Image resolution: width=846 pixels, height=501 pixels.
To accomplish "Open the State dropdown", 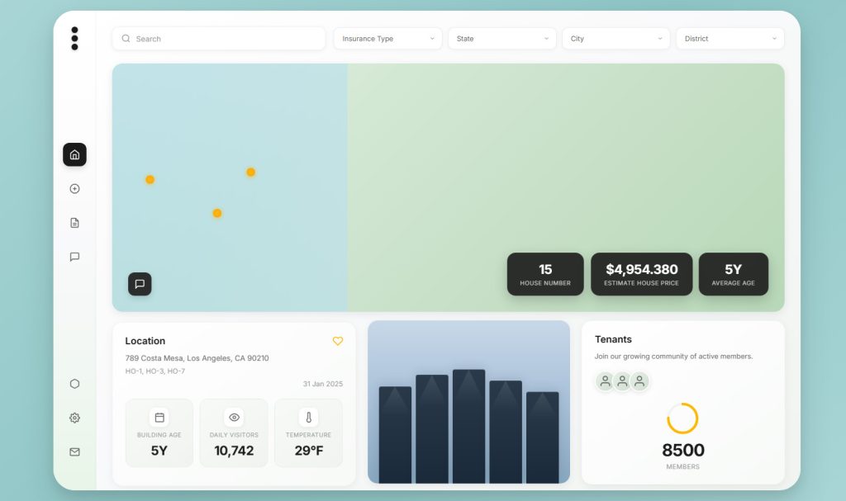I will tap(501, 39).
